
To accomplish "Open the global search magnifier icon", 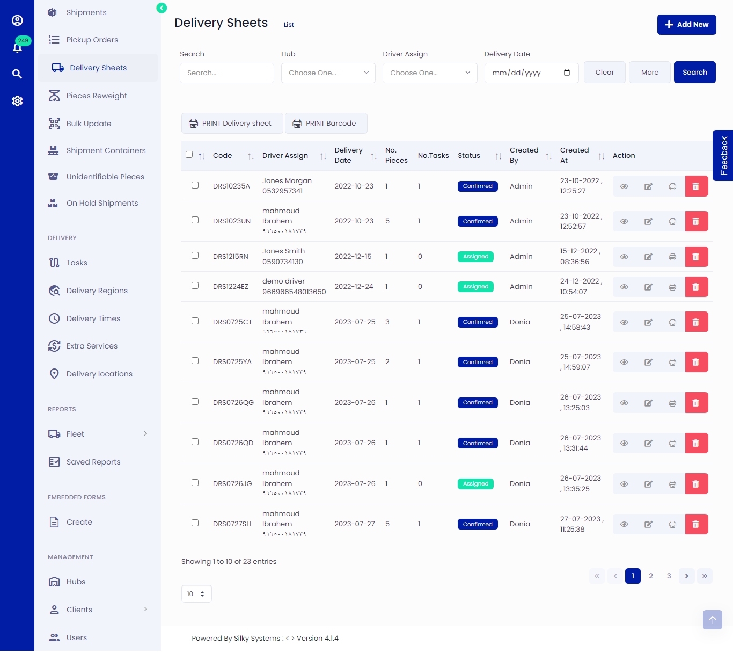I will point(18,74).
